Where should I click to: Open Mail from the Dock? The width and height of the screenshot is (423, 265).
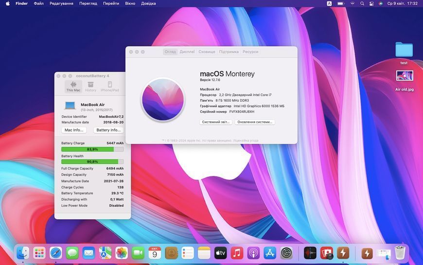[x=89, y=253]
